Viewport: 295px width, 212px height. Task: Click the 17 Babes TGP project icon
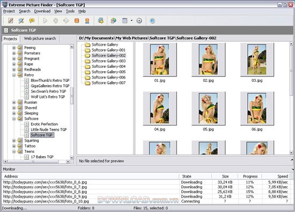coord(26,157)
